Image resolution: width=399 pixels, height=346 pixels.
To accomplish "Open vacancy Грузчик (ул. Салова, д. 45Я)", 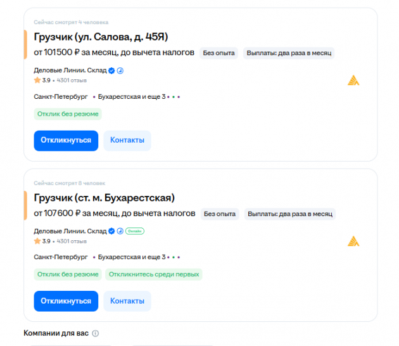I will (x=101, y=36).
